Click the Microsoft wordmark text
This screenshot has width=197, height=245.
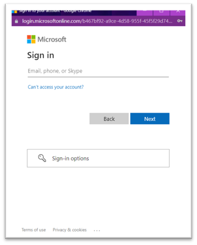pos(52,39)
